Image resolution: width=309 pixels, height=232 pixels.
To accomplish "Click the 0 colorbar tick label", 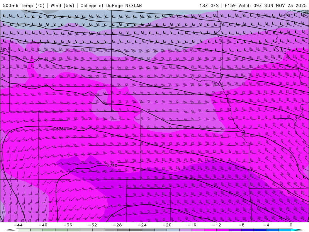I will [291, 225].
